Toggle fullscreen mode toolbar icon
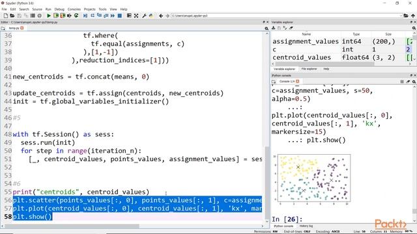 [136, 16]
